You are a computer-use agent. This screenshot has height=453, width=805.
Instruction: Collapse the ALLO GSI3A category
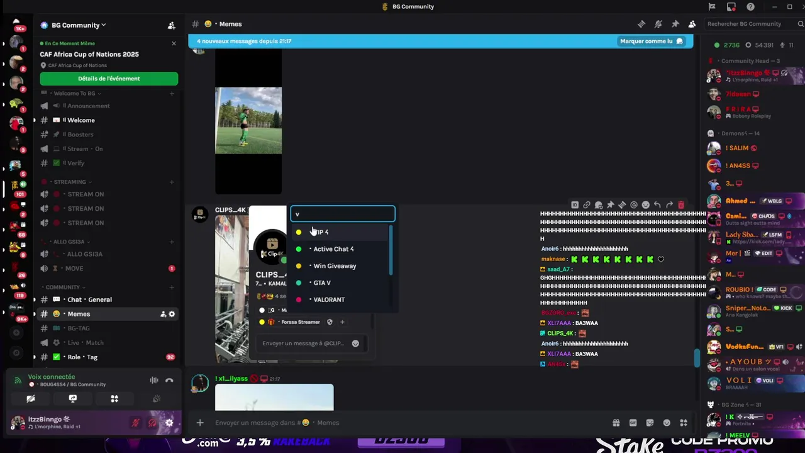(65, 242)
